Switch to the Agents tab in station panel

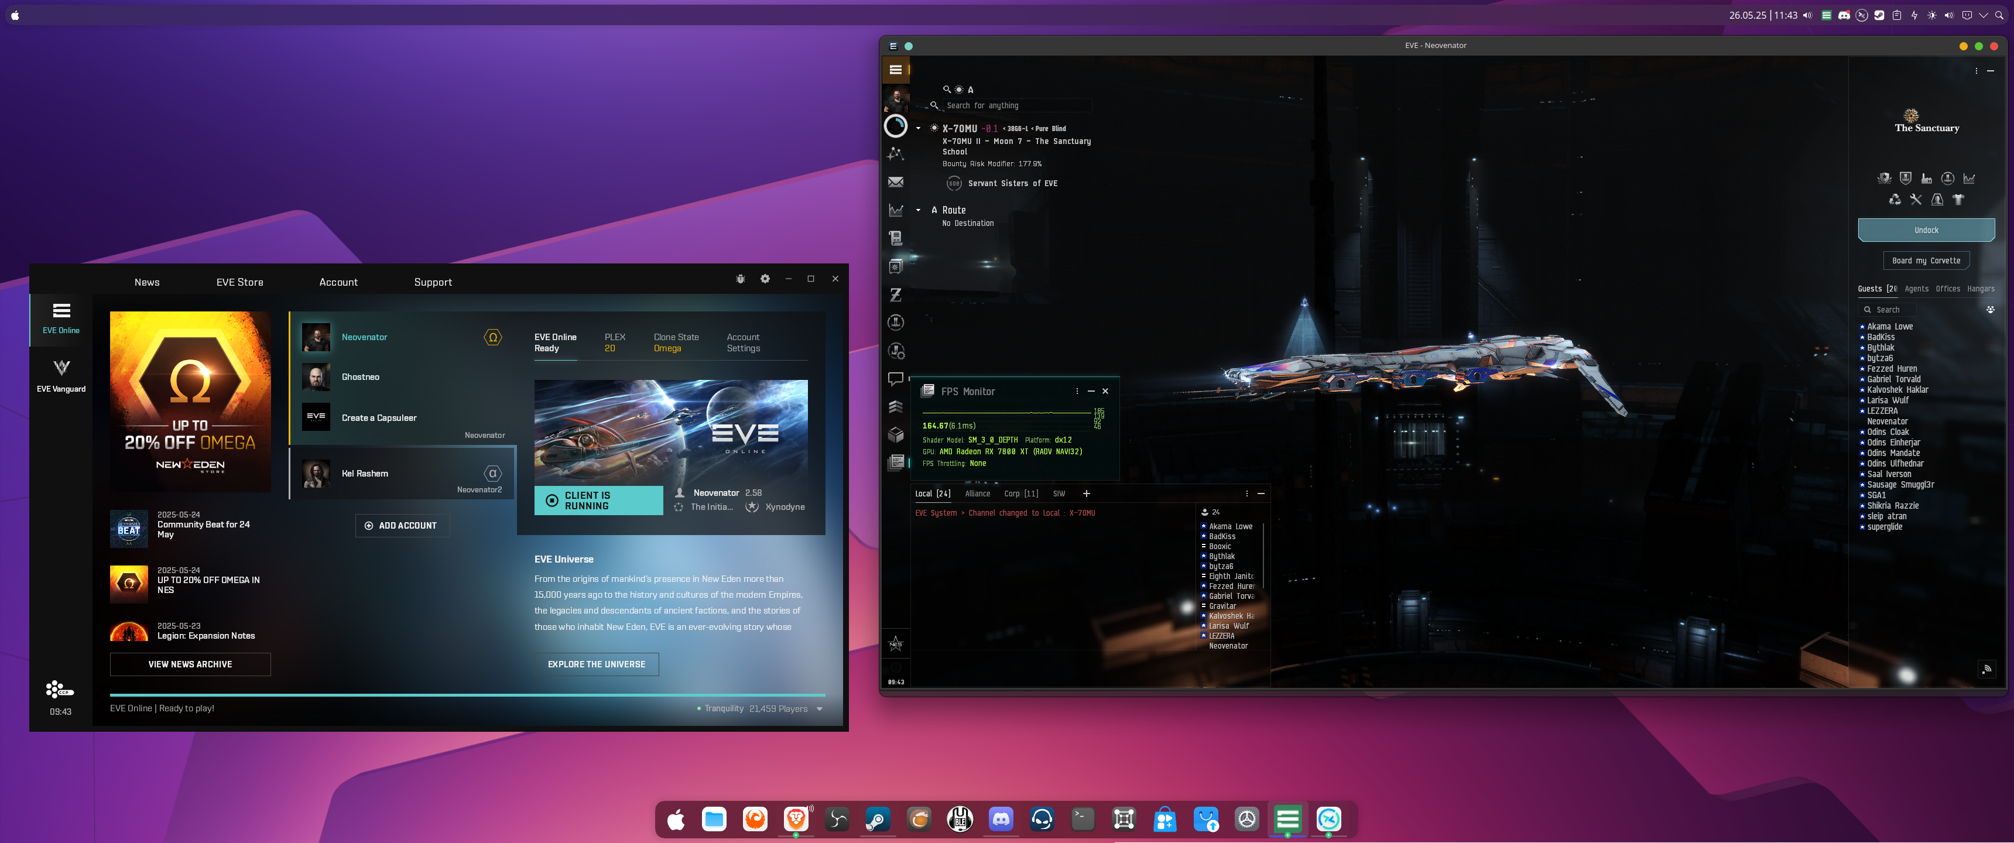pos(1916,289)
